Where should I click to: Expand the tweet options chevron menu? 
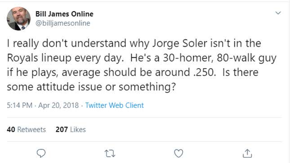(278, 13)
